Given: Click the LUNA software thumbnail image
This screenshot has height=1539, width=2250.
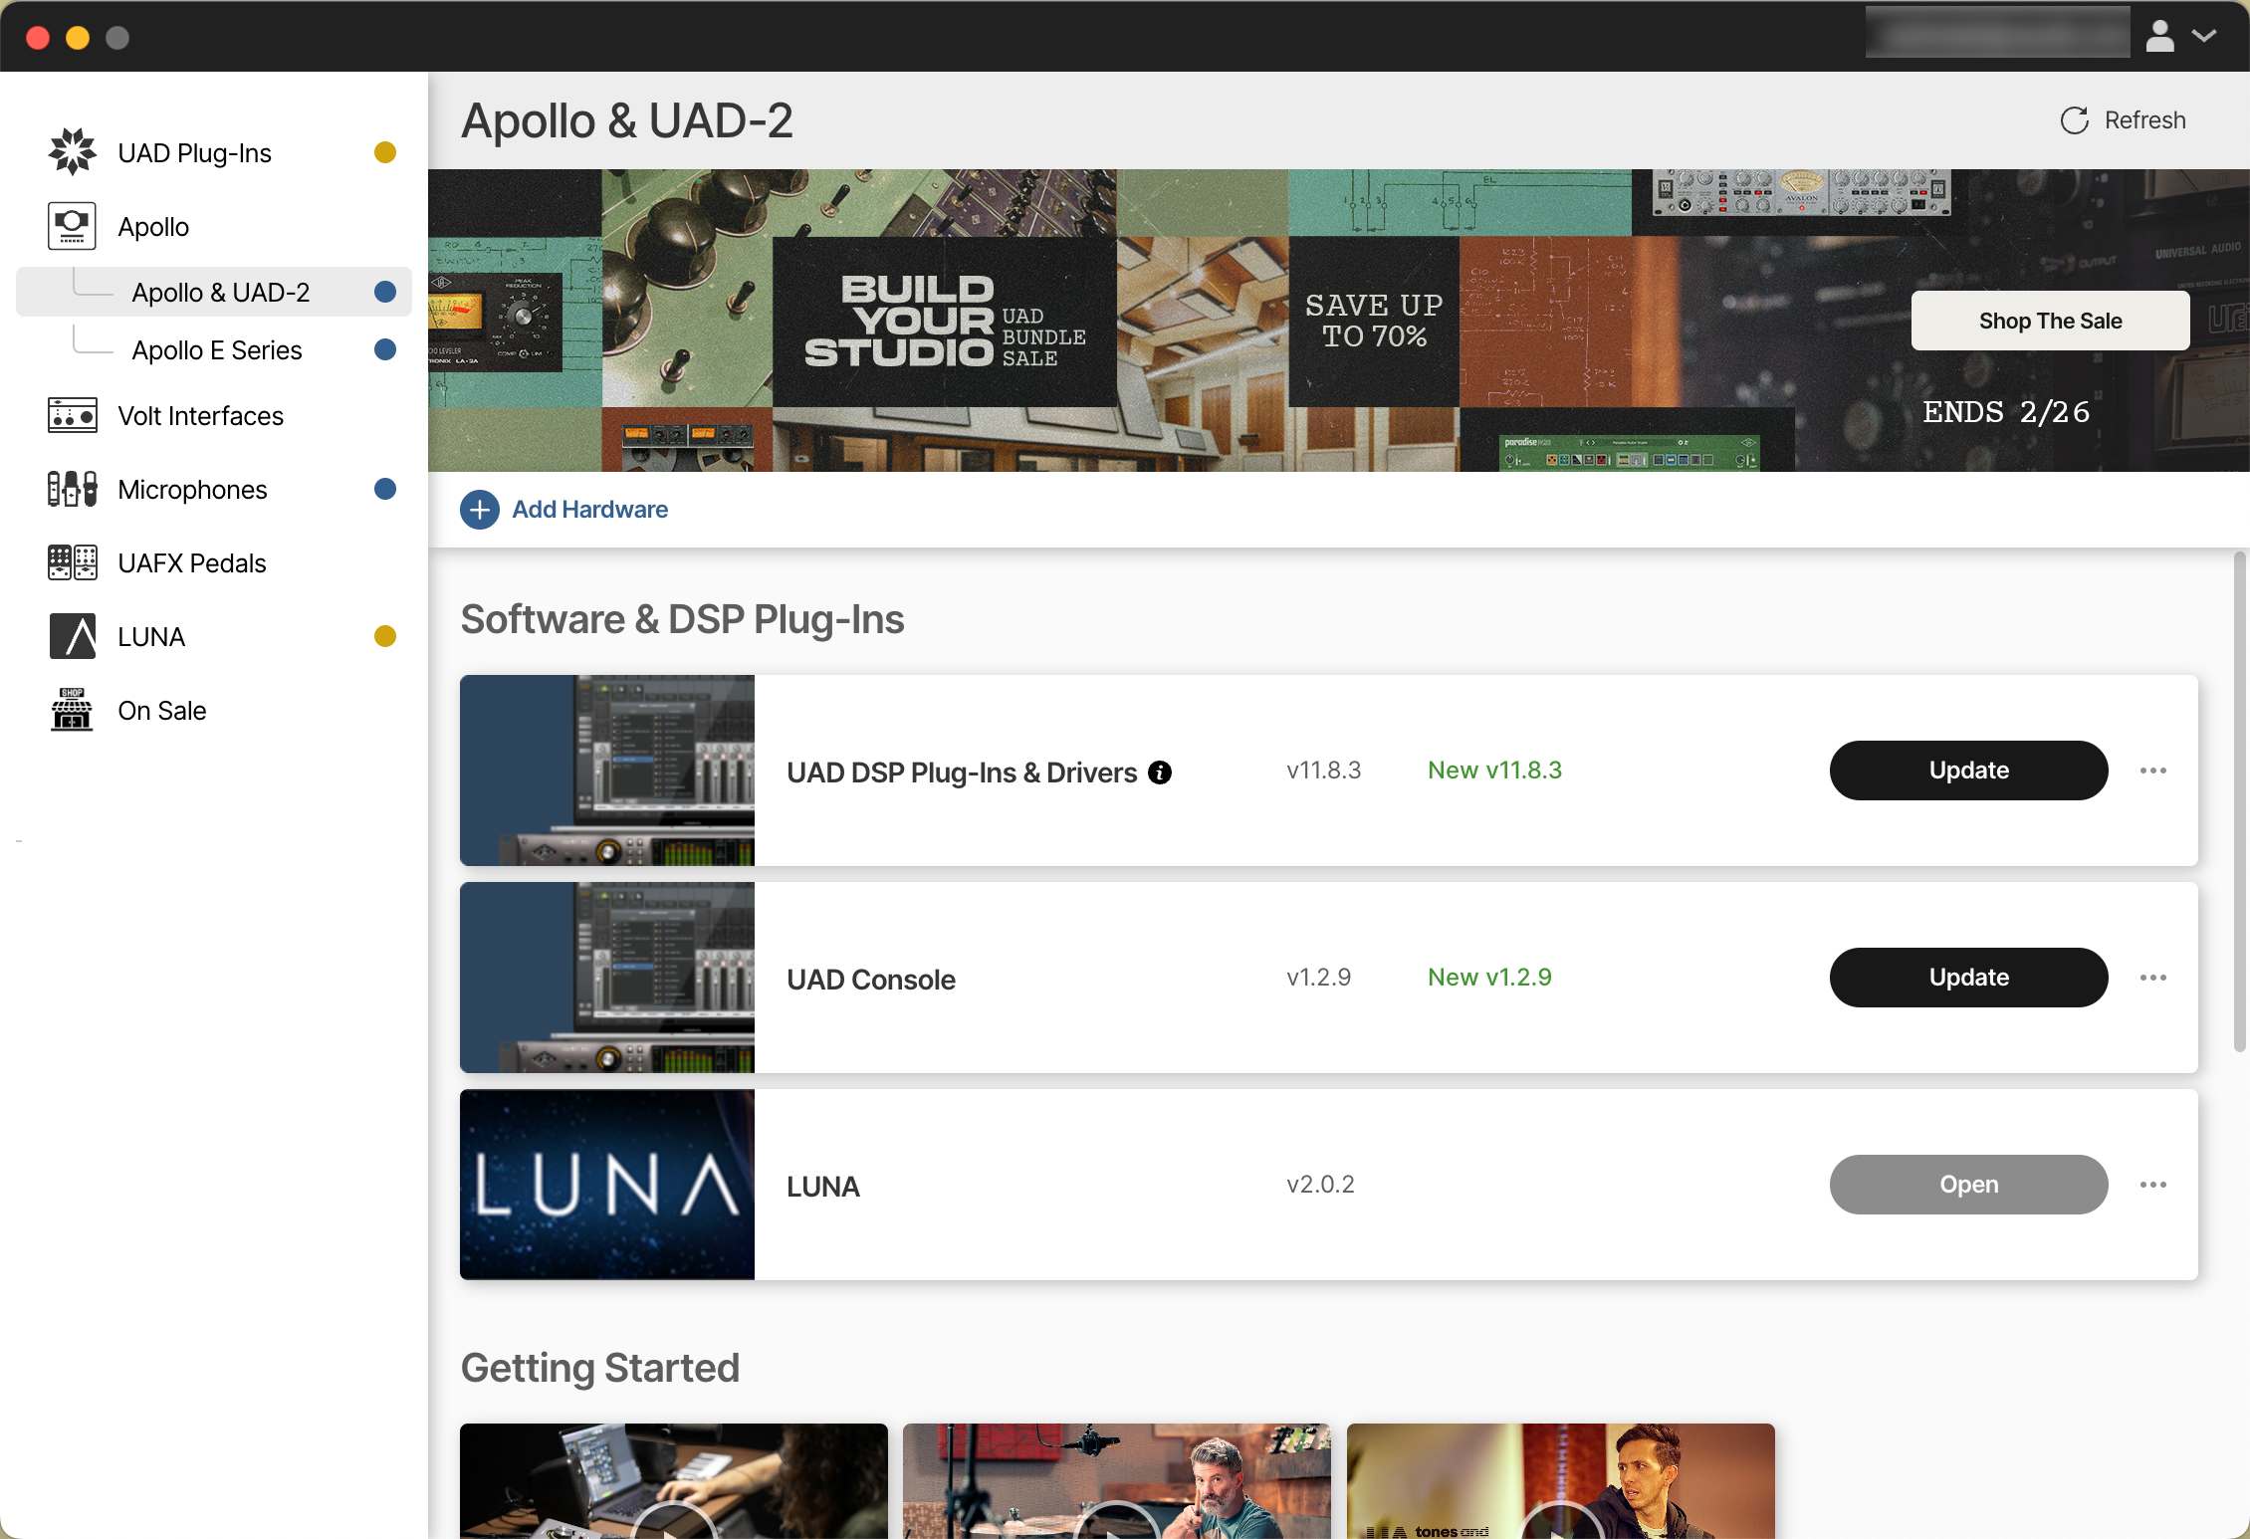Looking at the screenshot, I should (x=606, y=1185).
